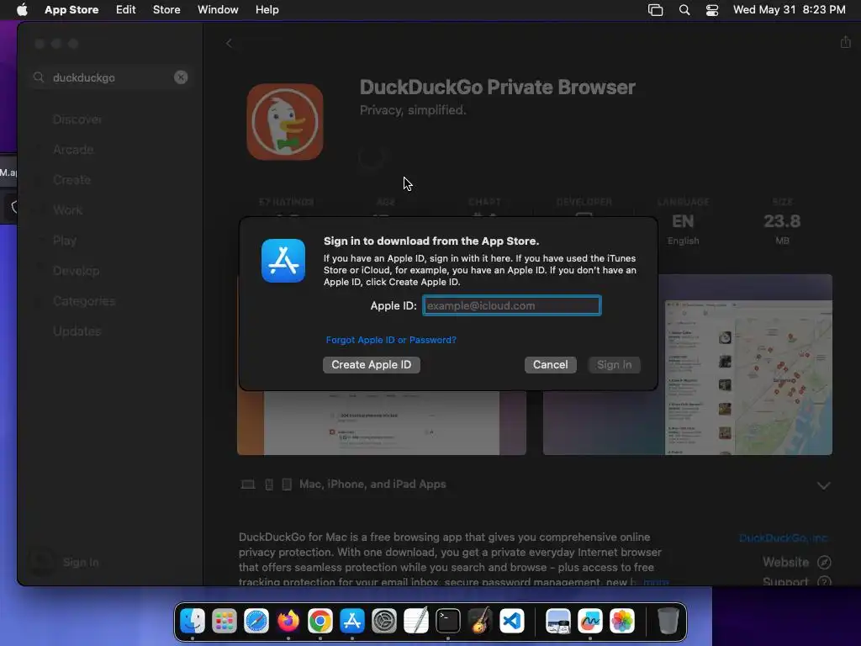Click the share icon at top right

click(x=845, y=42)
